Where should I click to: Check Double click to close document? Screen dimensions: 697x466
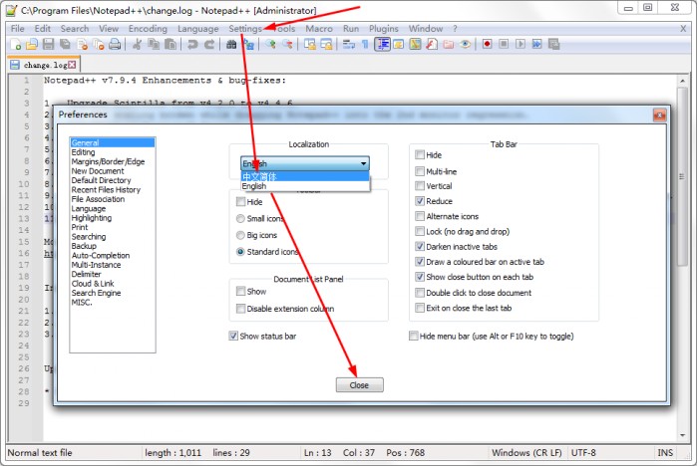pyautogui.click(x=420, y=293)
